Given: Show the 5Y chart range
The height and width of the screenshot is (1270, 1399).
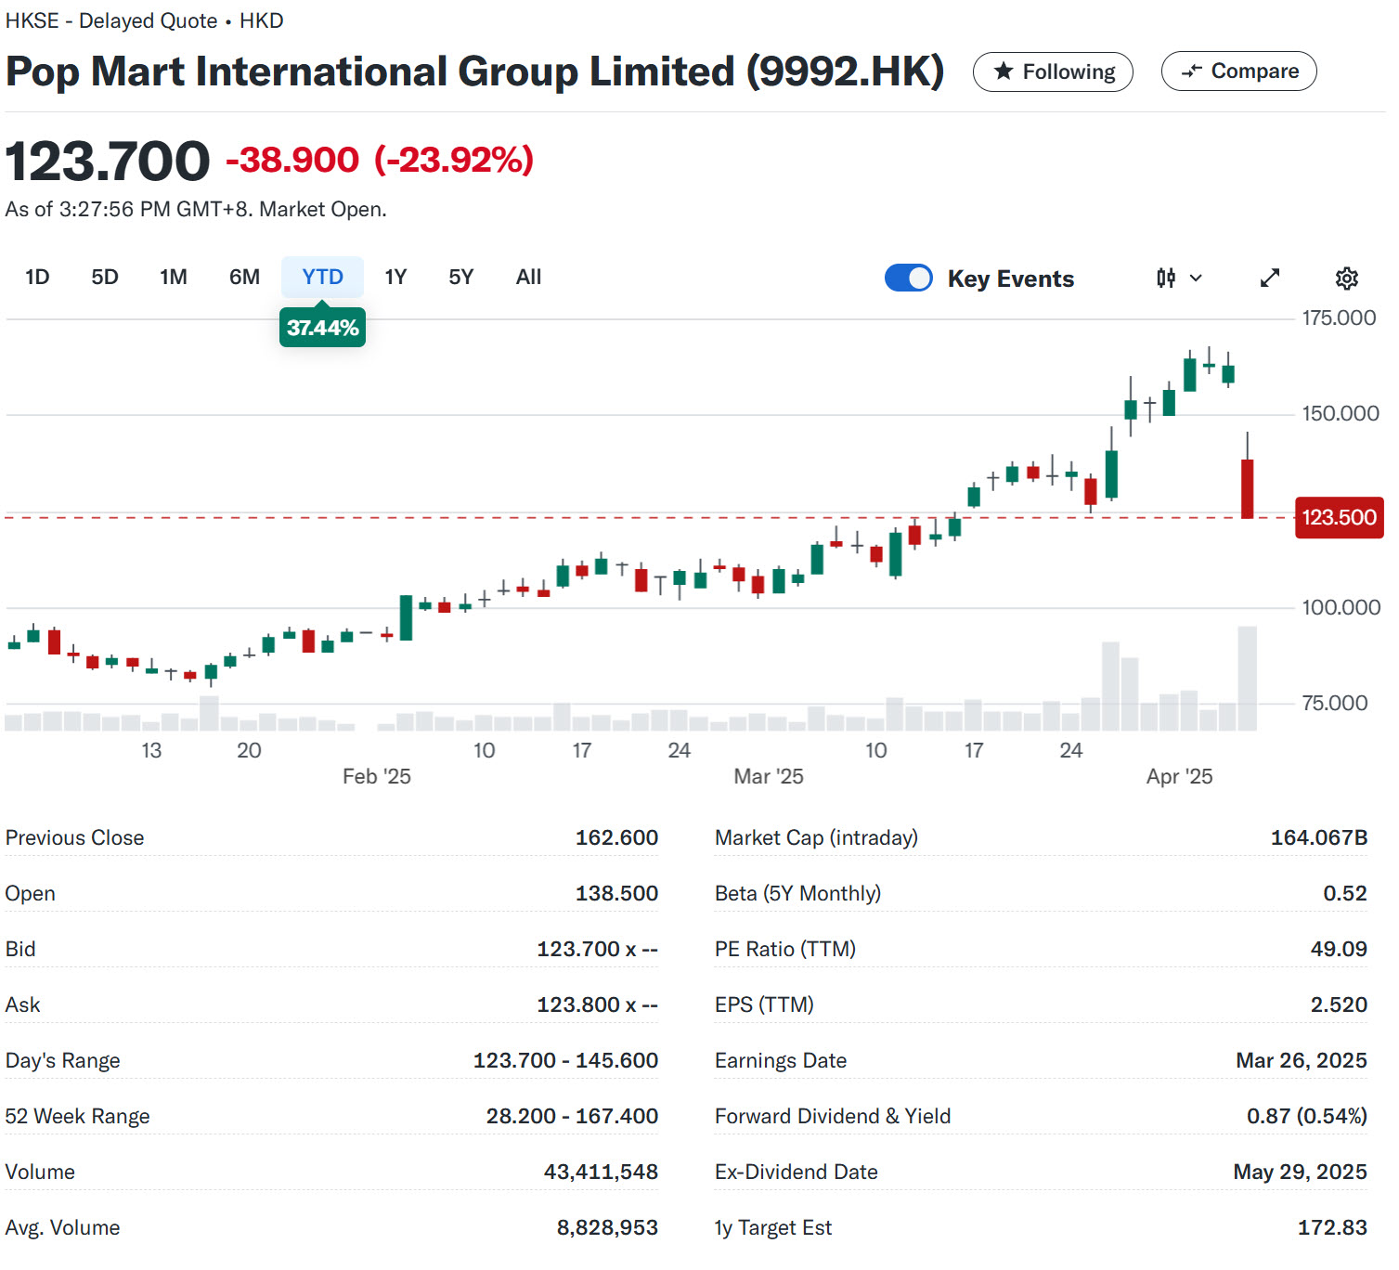Looking at the screenshot, I should [460, 277].
